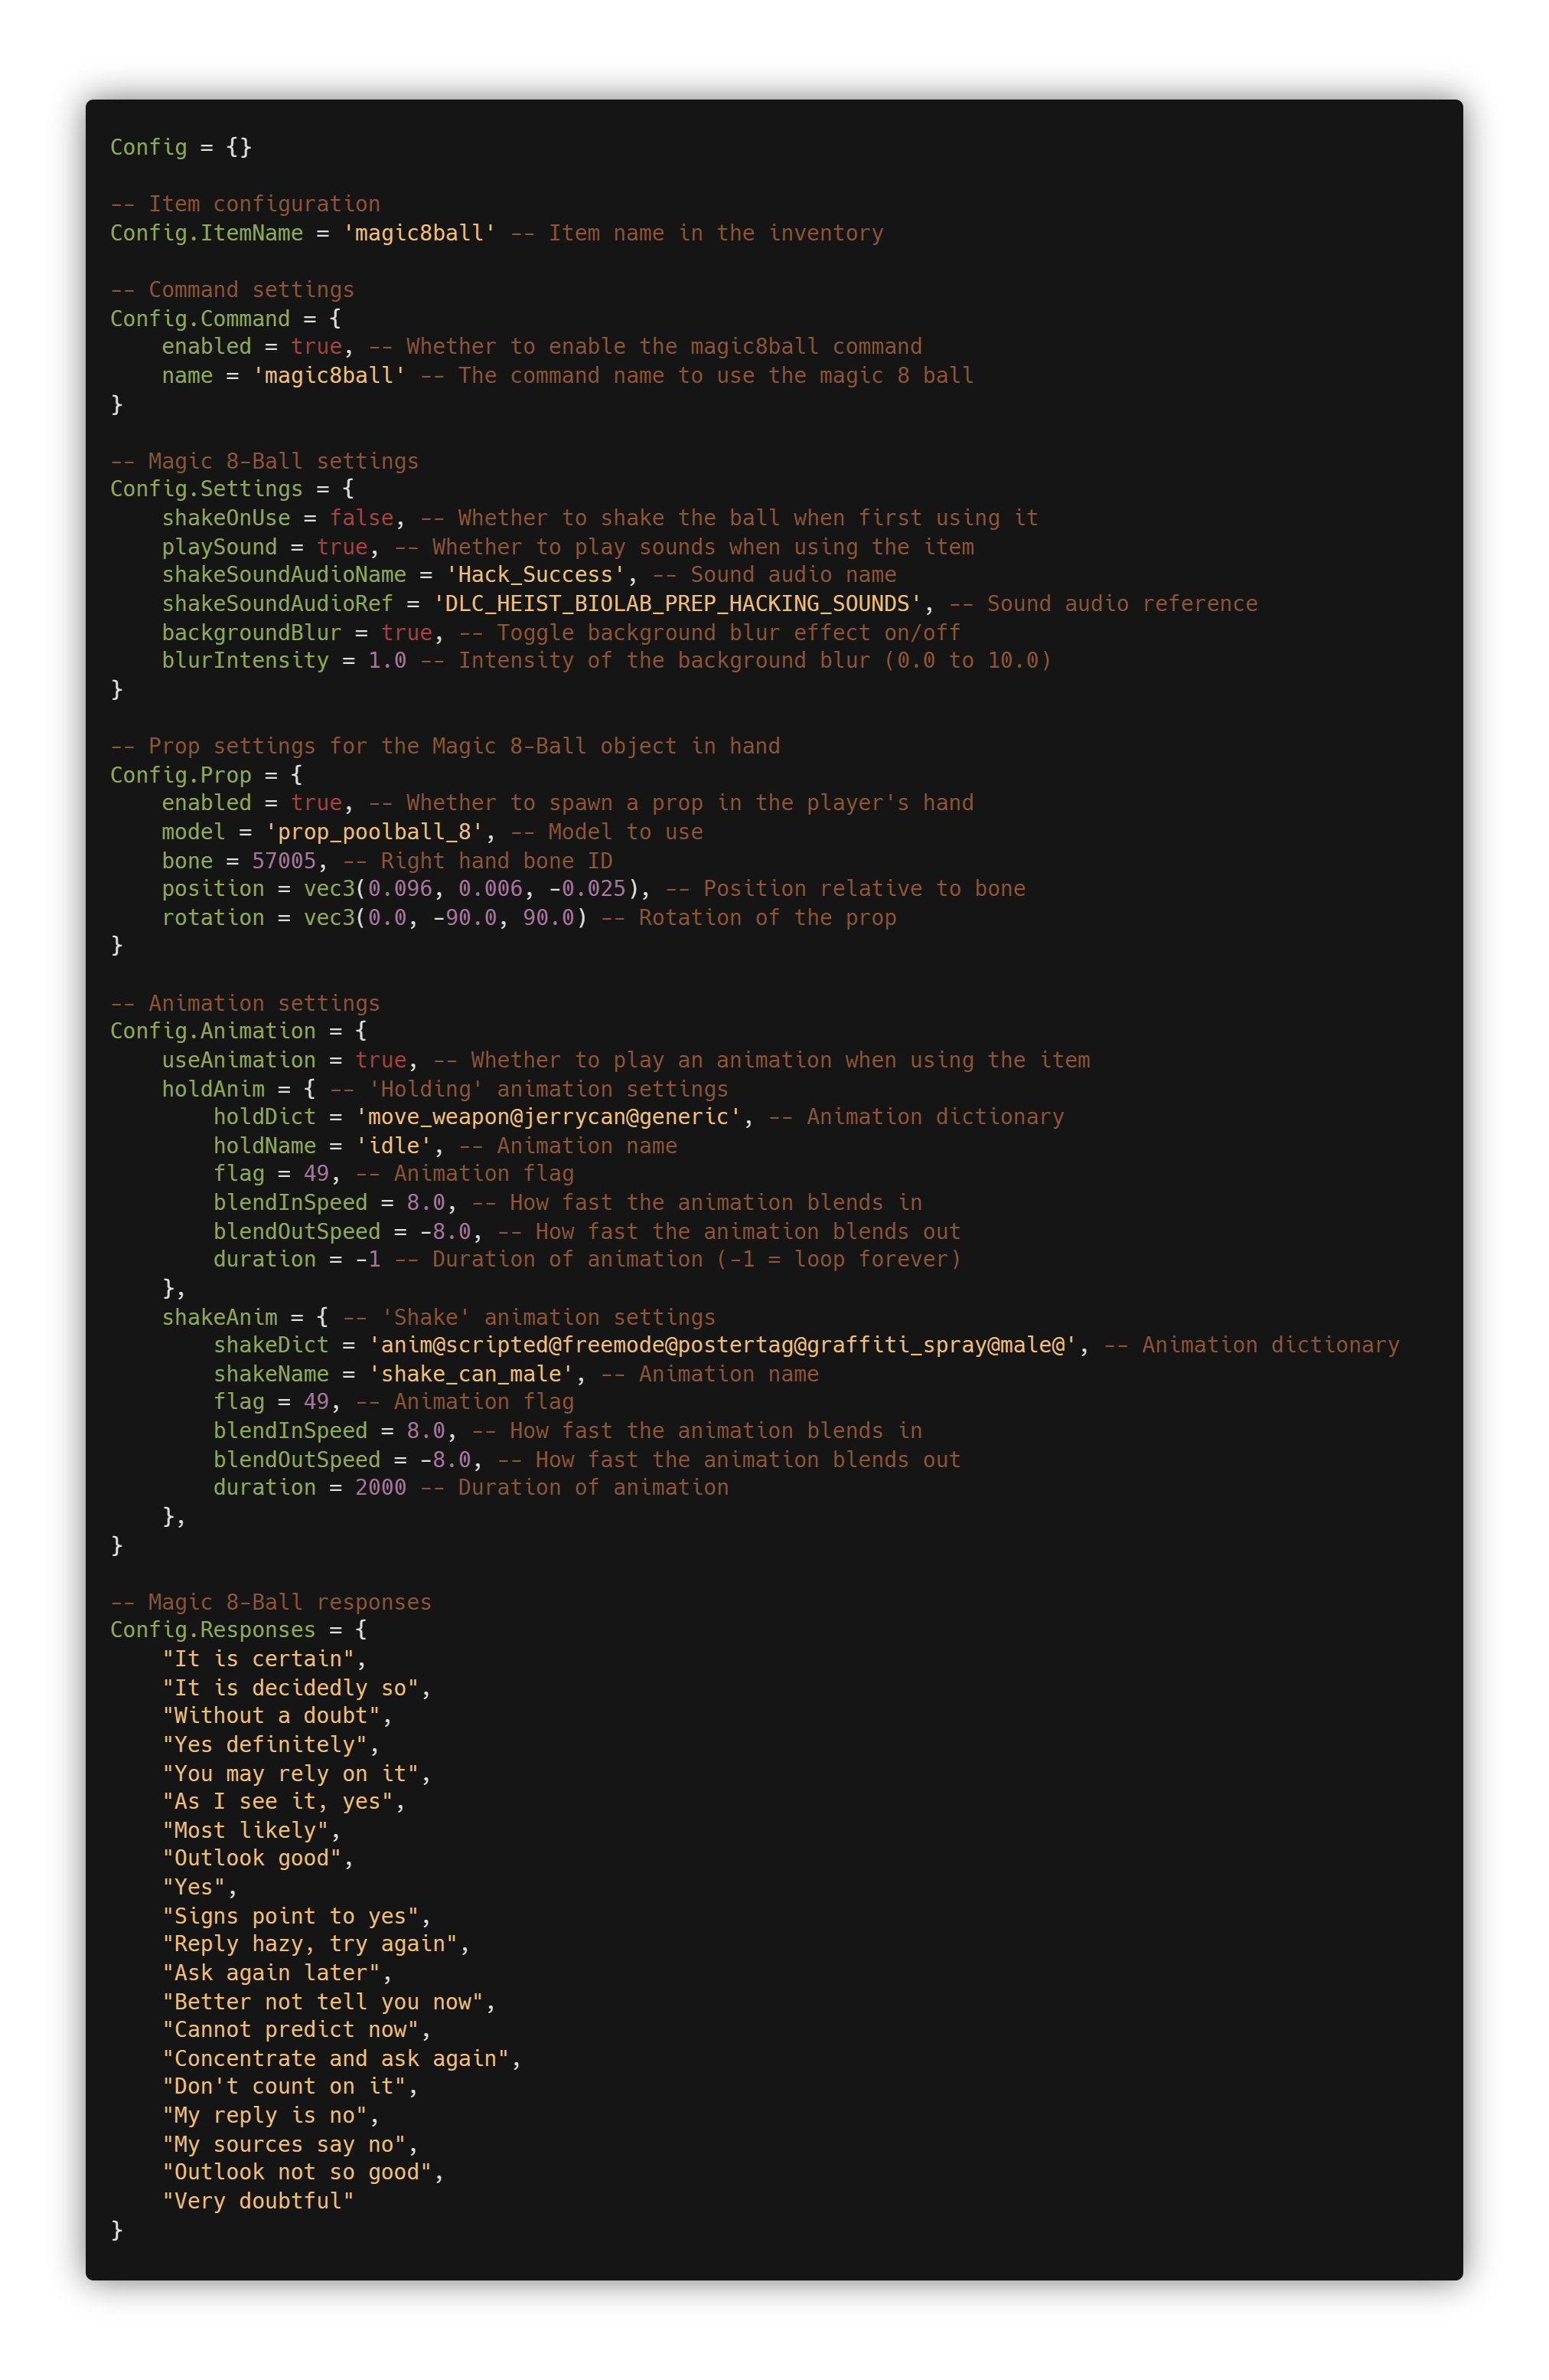Click the 'prop_poolball_8' model string
Screen dimensions: 1549x2380
coord(373,832)
